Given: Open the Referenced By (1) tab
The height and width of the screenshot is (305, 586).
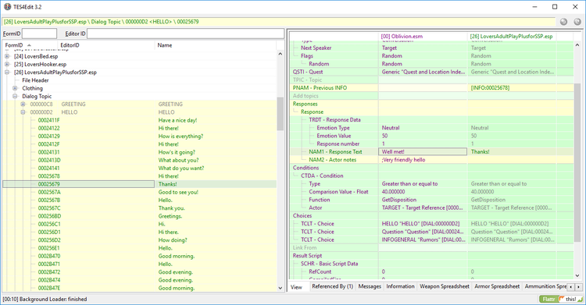Looking at the screenshot, I should point(332,286).
